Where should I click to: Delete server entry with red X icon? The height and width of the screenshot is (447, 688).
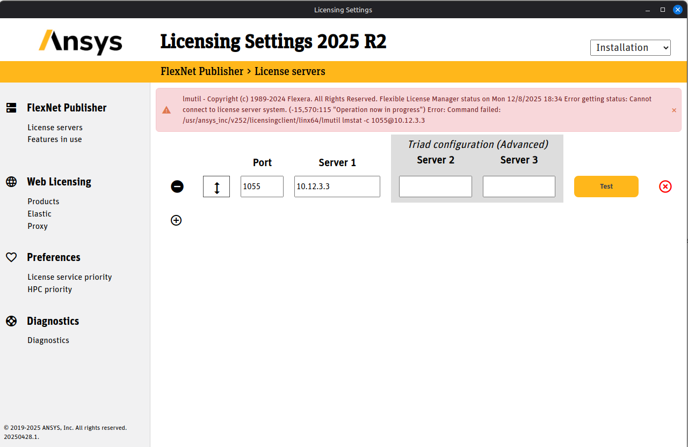[x=665, y=187]
